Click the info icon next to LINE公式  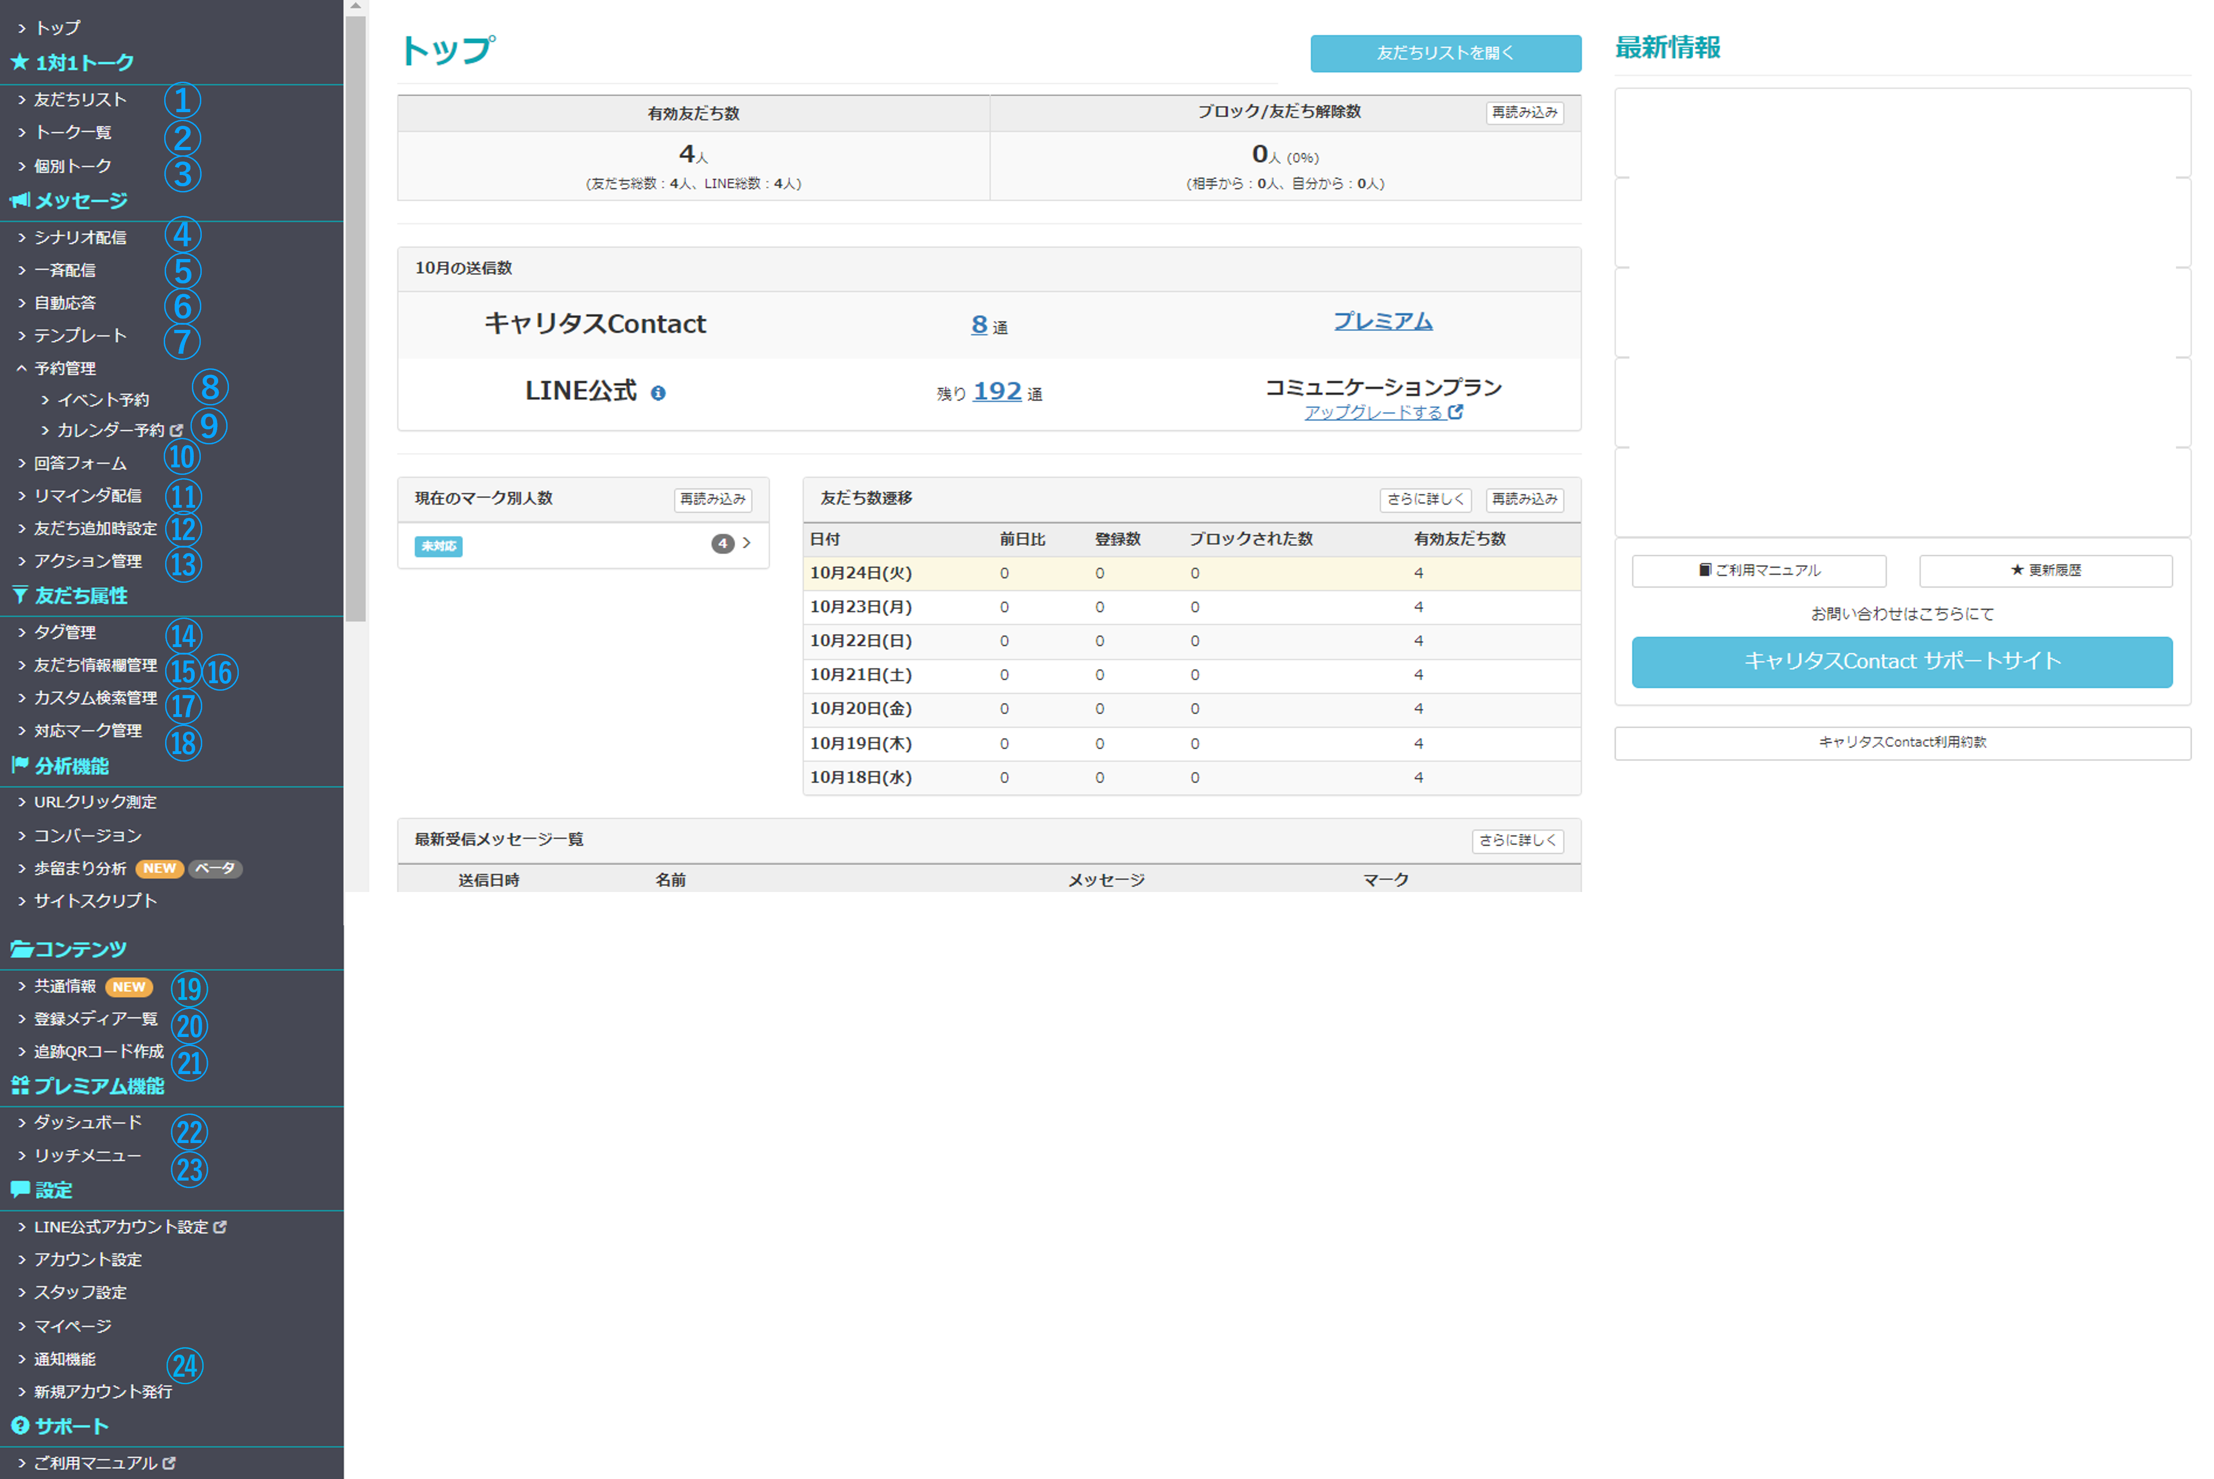pos(658,393)
